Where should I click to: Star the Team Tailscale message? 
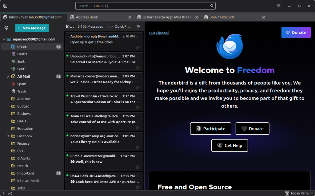point(138,127)
